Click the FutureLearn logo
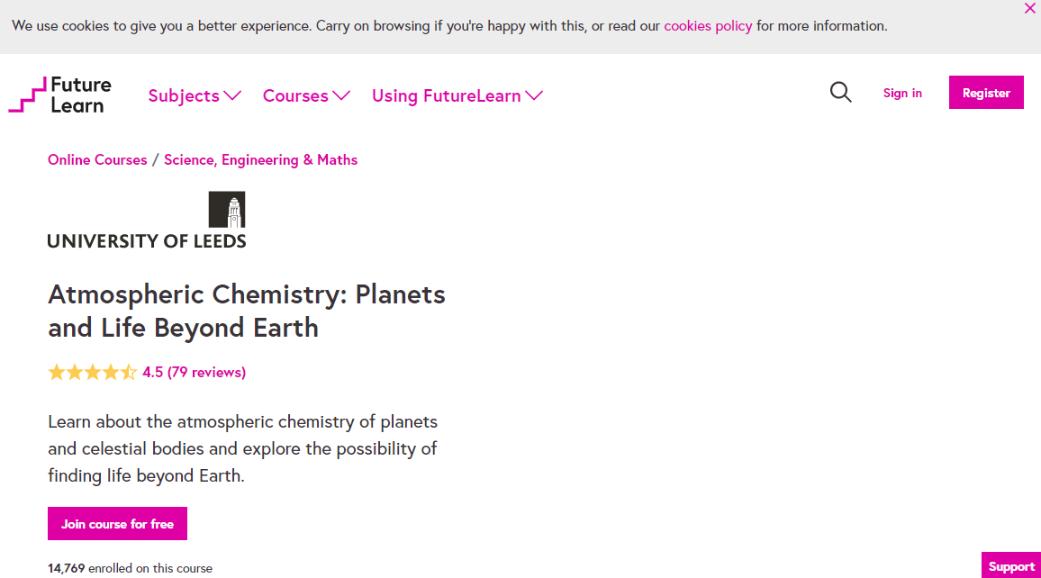Screen dimensions: 1041x578 [x=59, y=94]
